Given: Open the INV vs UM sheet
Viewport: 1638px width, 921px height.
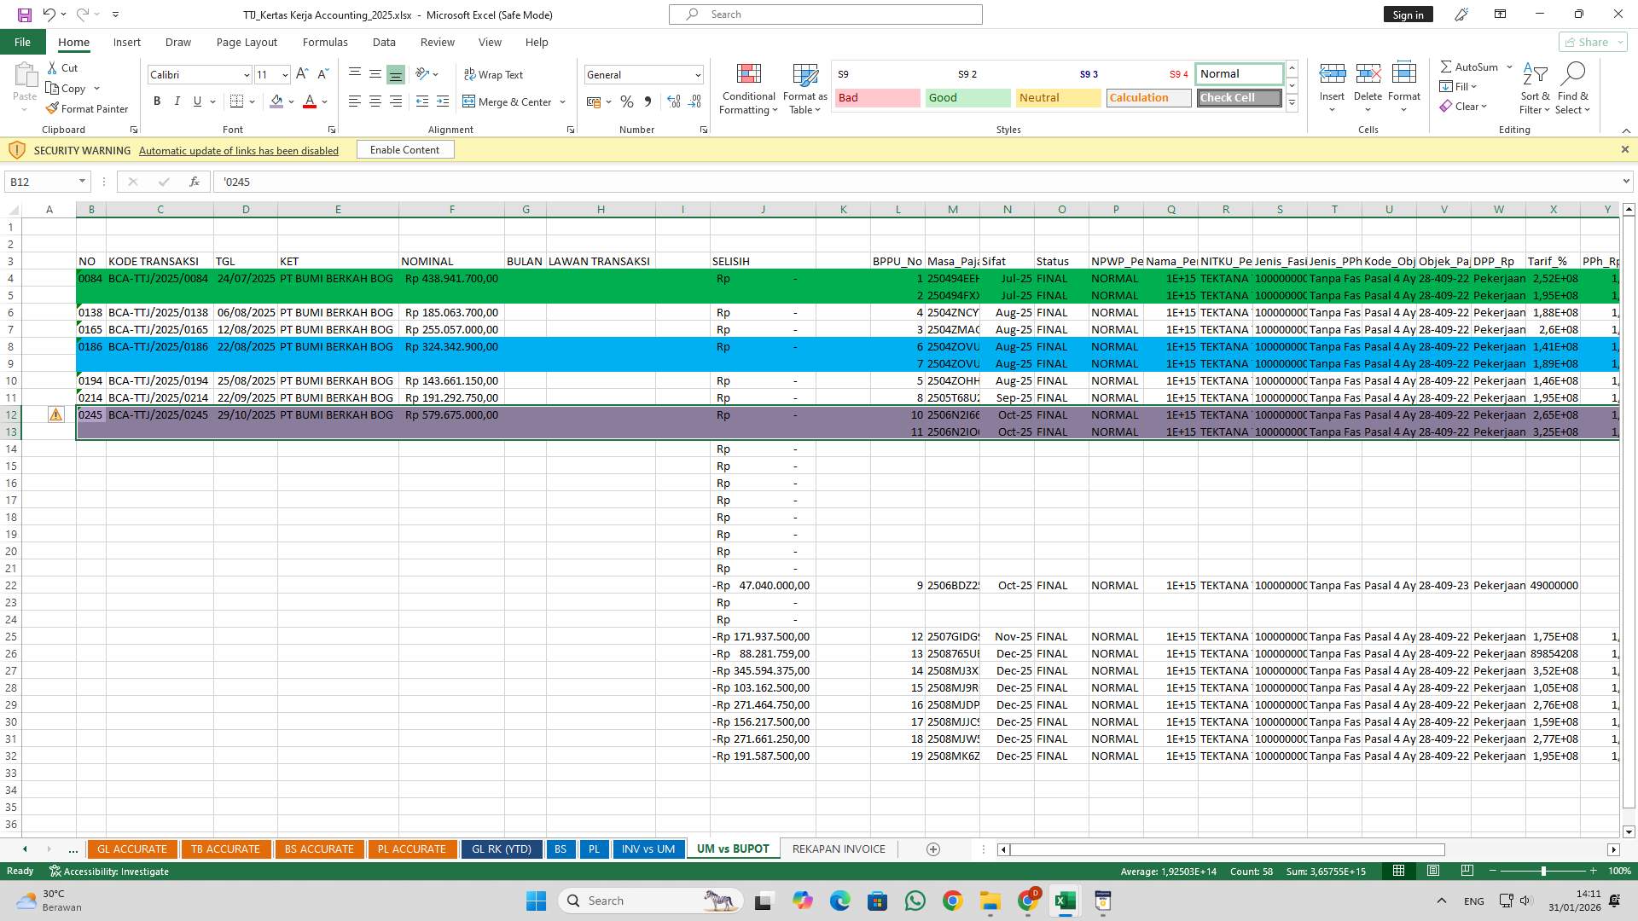Looking at the screenshot, I should pos(648,849).
